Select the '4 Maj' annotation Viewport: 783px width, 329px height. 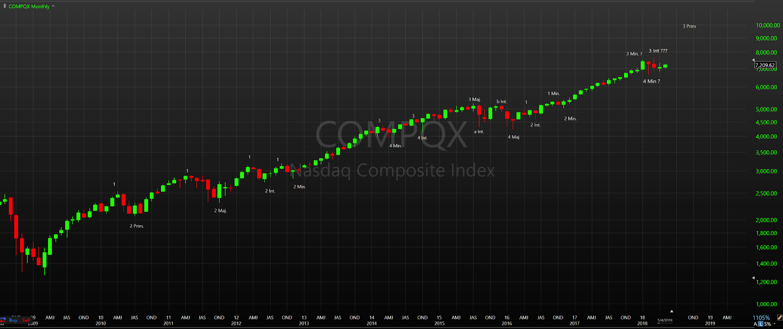click(513, 137)
